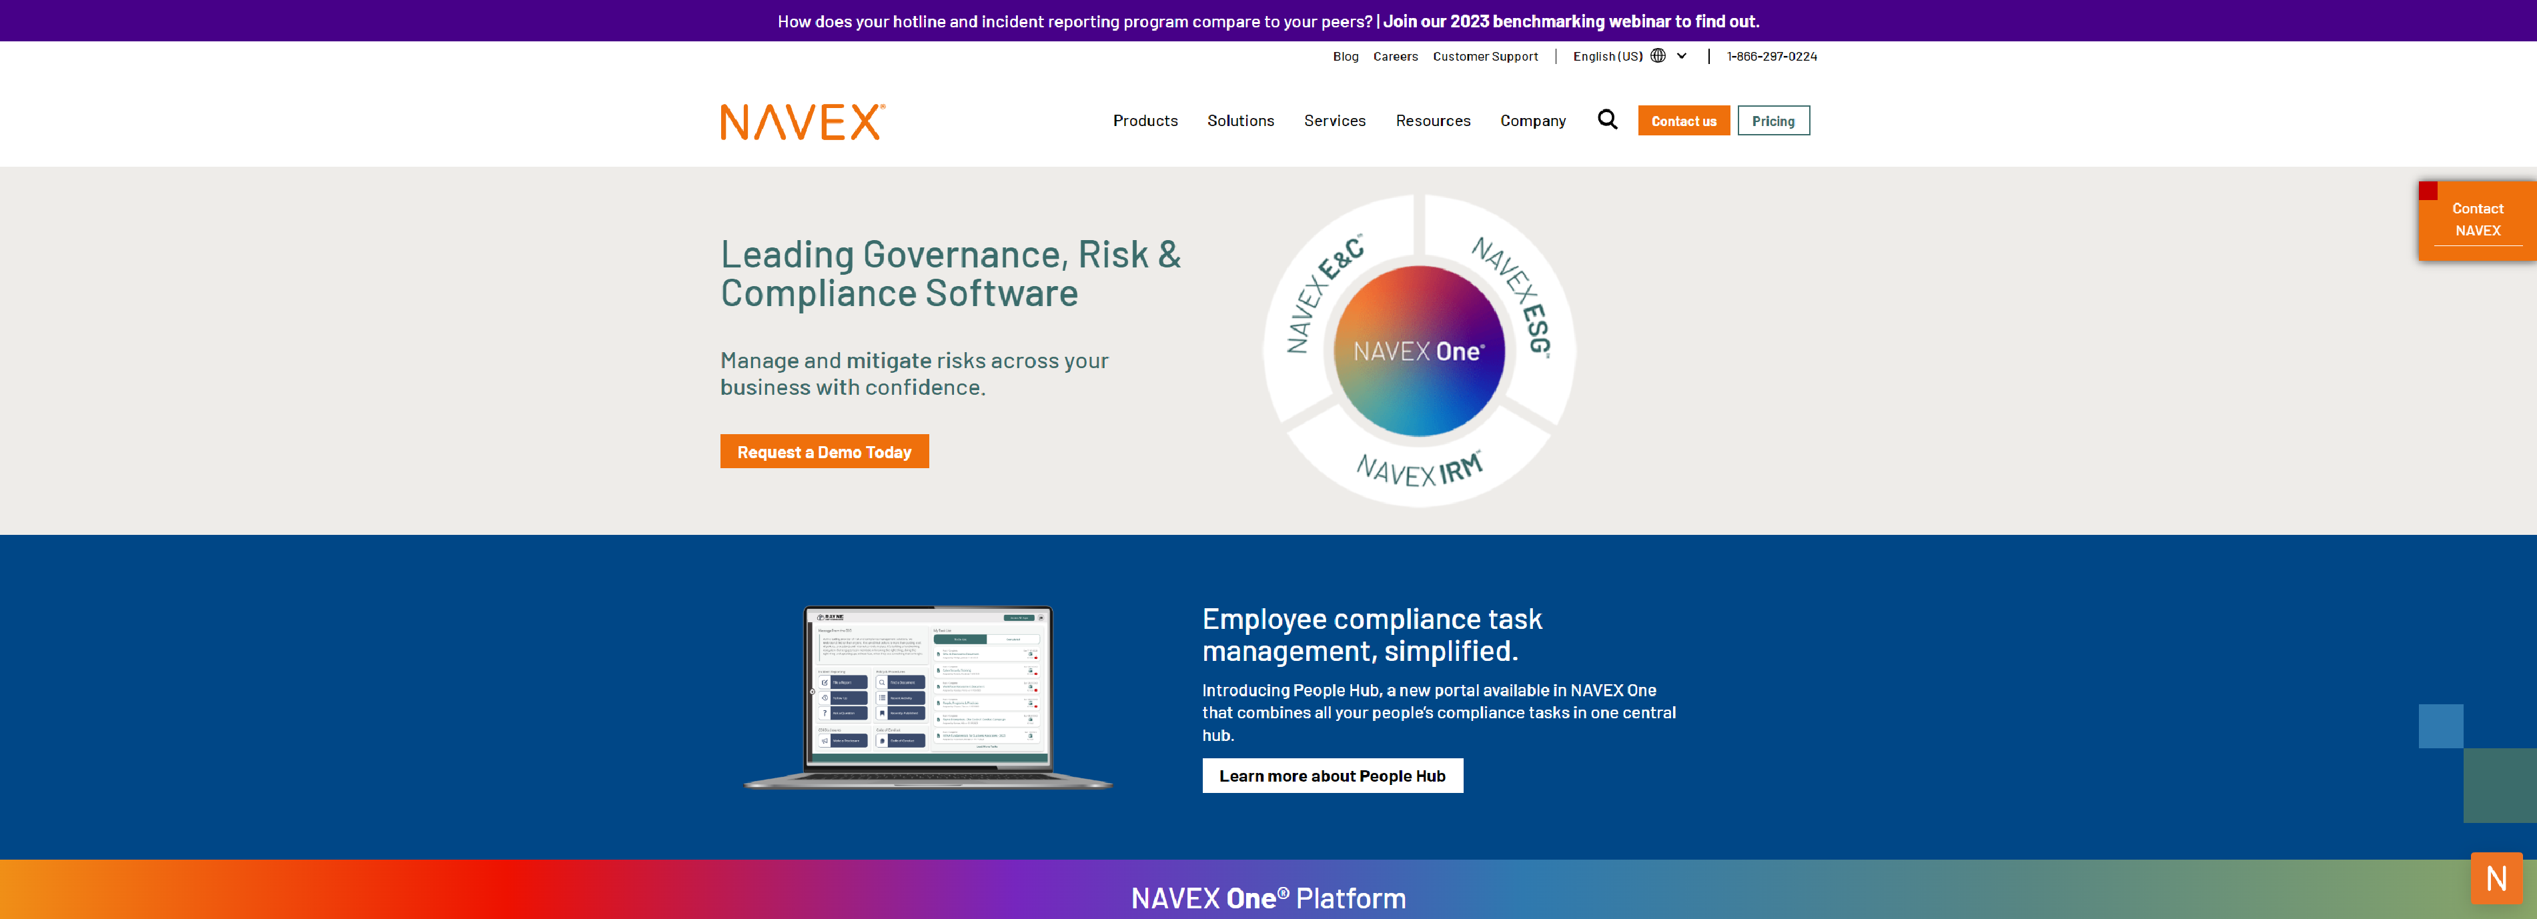Open the Careers link
Viewport: 2537px width, 919px height.
(x=1396, y=56)
